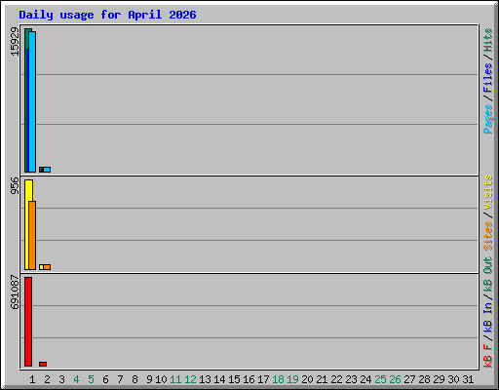This screenshot has width=499, height=390.
Task: Click day 30 on the x-axis
Action: 453,379
